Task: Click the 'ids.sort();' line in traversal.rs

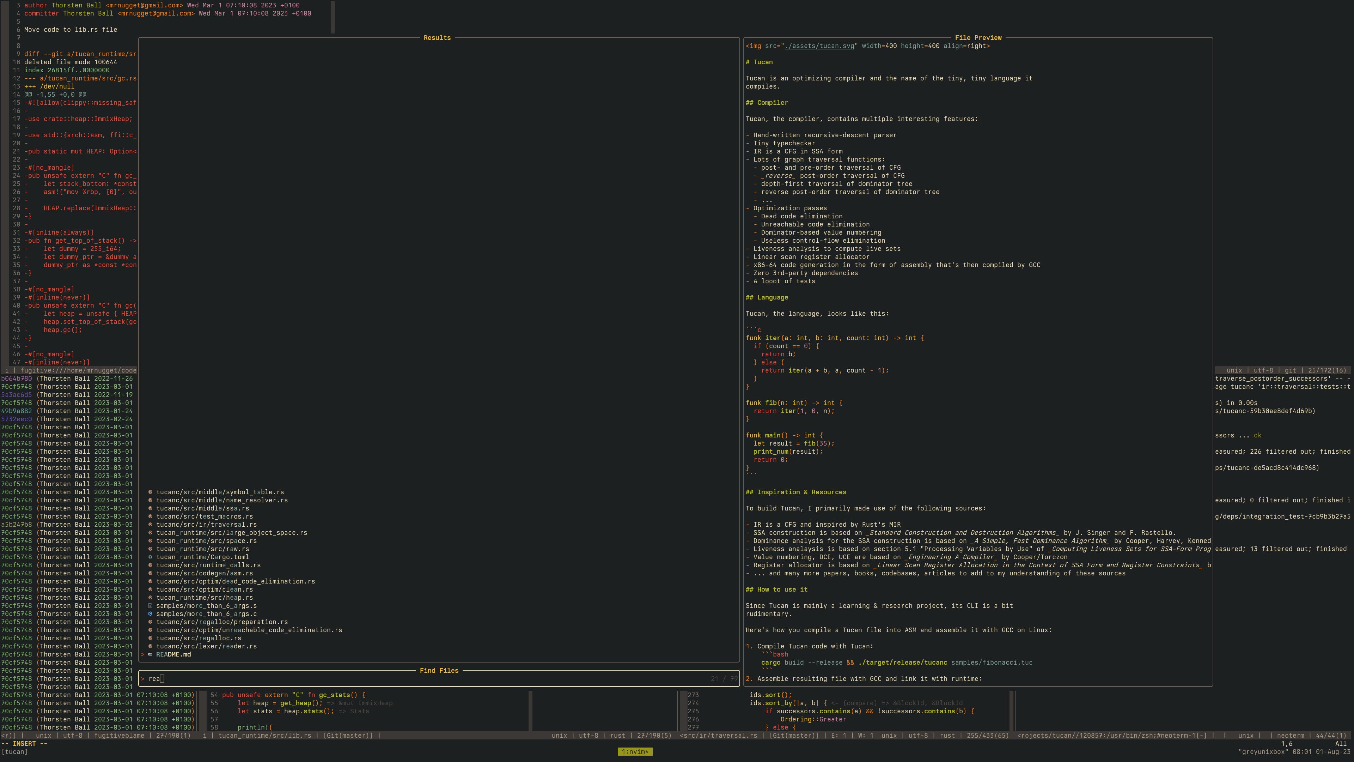Action: pyautogui.click(x=770, y=695)
